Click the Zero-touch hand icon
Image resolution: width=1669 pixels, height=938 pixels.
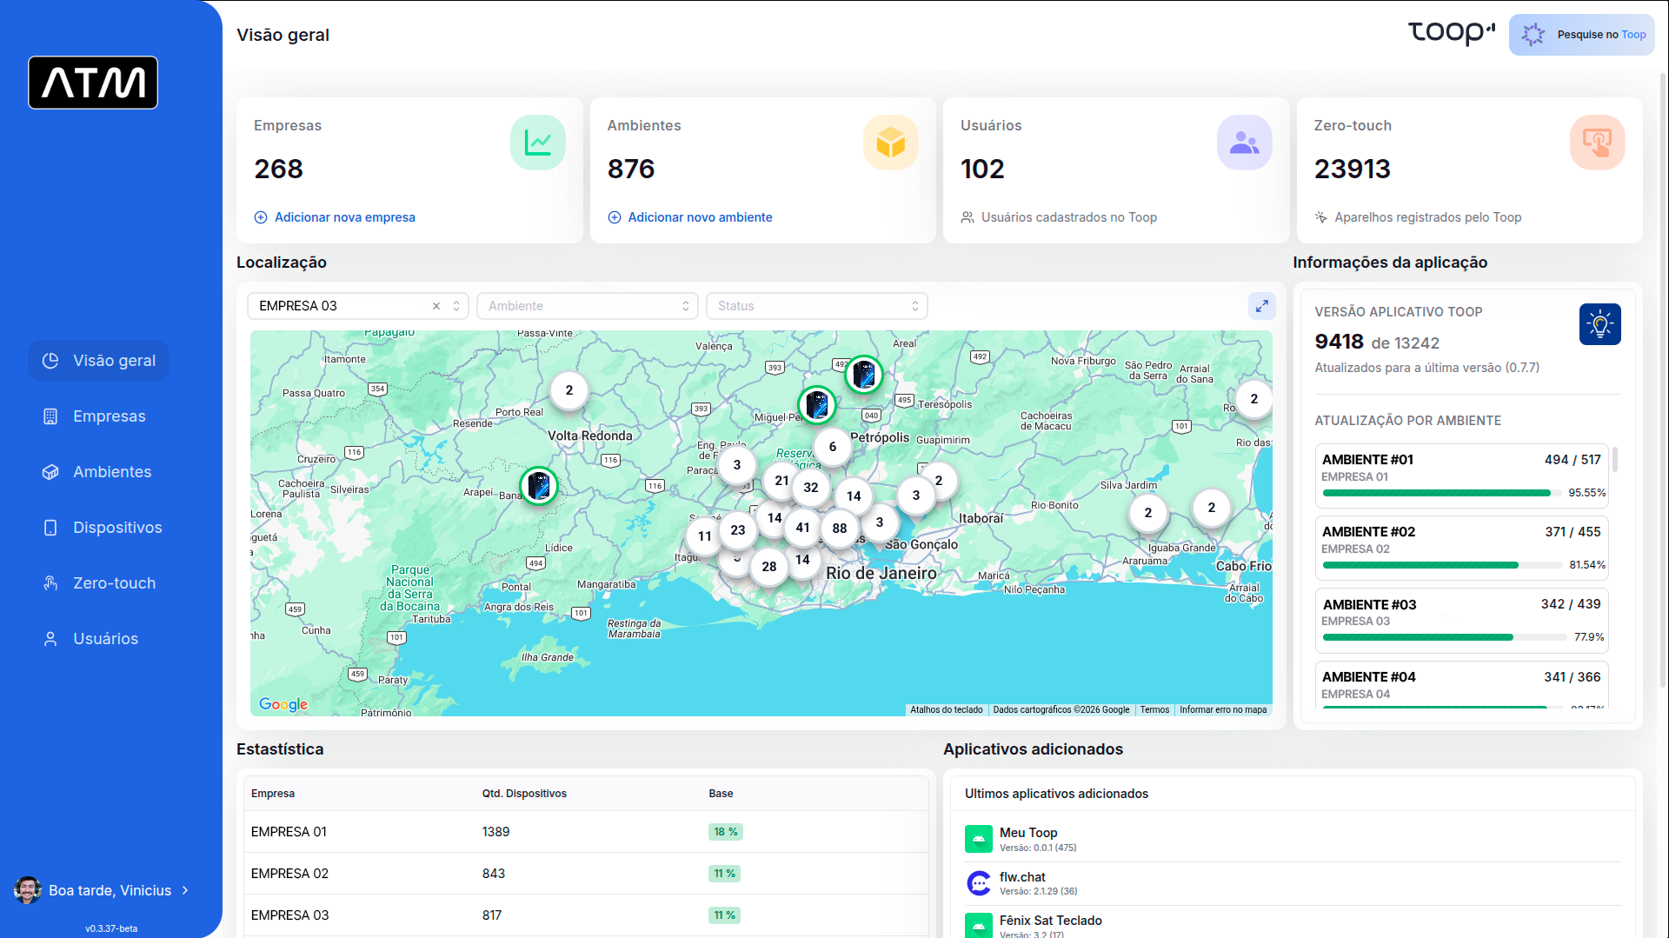click(1597, 143)
